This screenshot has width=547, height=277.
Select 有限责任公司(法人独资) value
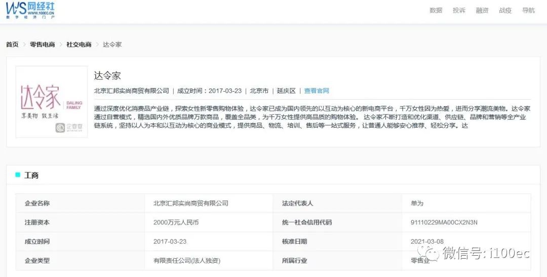point(186,261)
